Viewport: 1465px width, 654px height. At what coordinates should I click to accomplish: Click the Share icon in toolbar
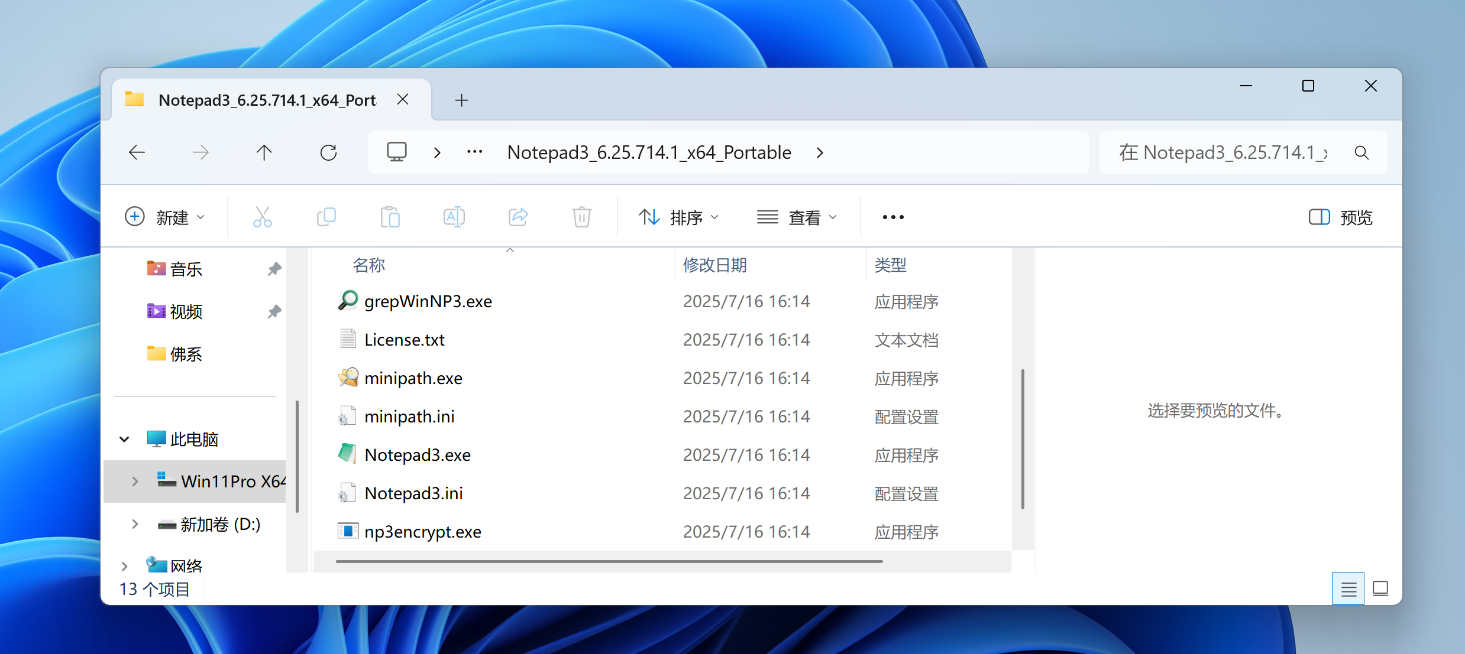518,217
